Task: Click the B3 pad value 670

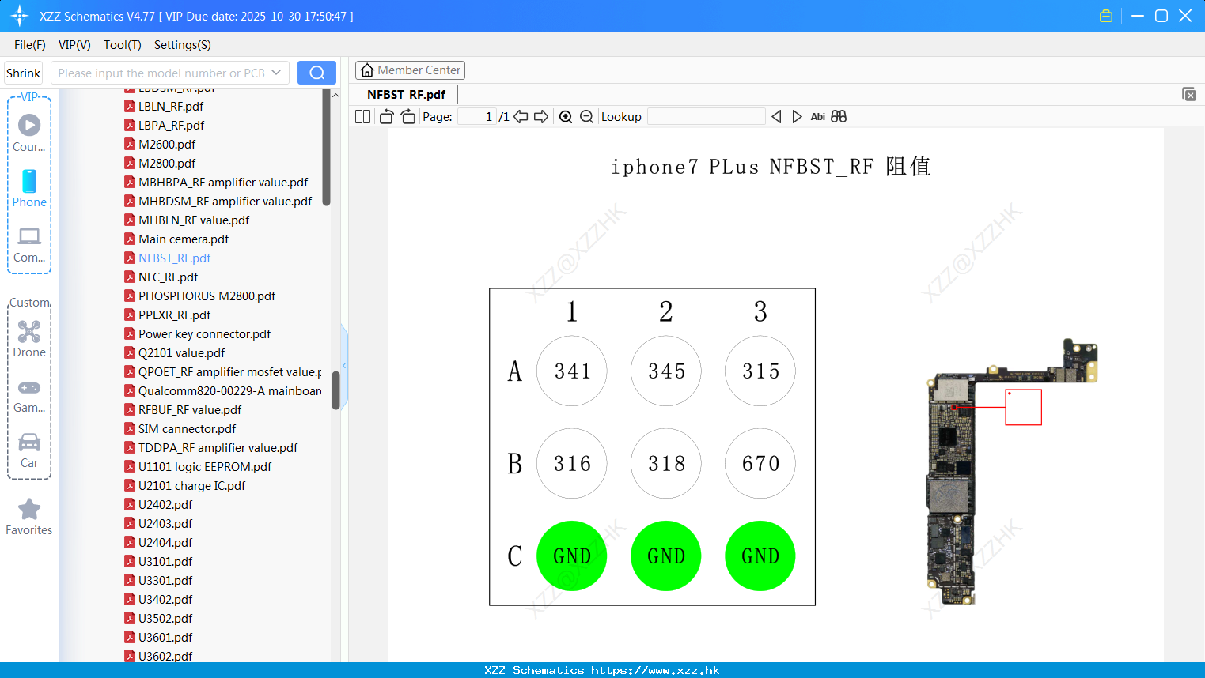Action: click(760, 463)
